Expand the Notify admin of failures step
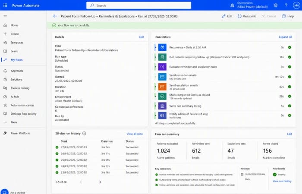This screenshot has height=194, width=302. point(223,116)
